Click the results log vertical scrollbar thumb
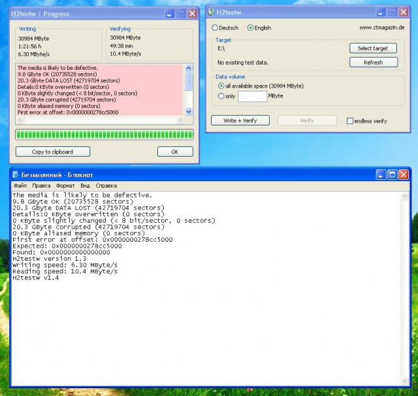418x396 pixels. pyautogui.click(x=189, y=81)
